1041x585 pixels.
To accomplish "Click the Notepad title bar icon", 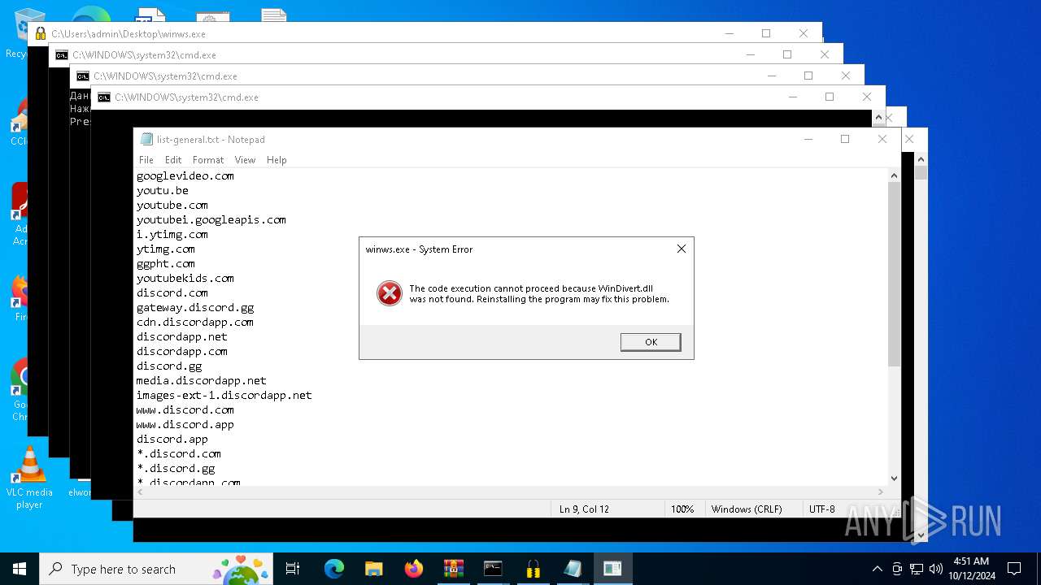I will 146,139.
